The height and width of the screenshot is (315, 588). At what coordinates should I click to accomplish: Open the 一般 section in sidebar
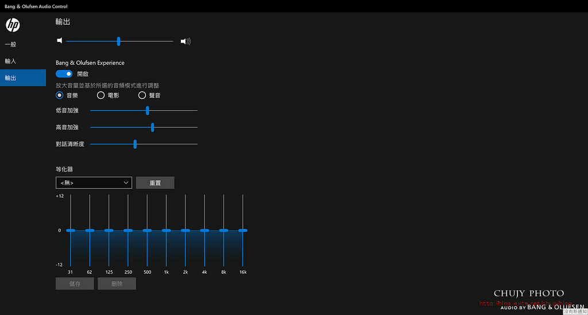click(x=23, y=44)
